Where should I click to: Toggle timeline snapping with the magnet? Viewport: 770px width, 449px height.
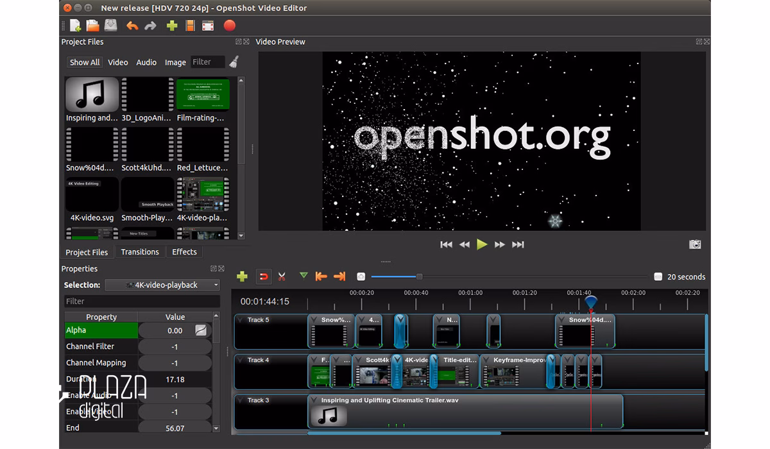click(263, 276)
